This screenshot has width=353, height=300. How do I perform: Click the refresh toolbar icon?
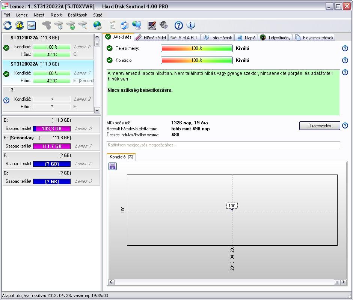click(x=8, y=25)
